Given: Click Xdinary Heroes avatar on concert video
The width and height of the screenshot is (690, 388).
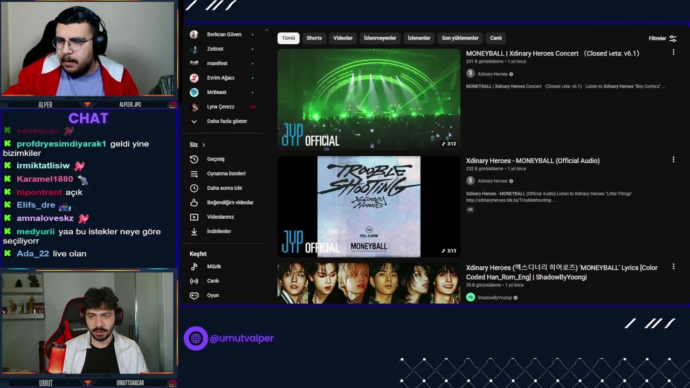Looking at the screenshot, I should pyautogui.click(x=471, y=74).
